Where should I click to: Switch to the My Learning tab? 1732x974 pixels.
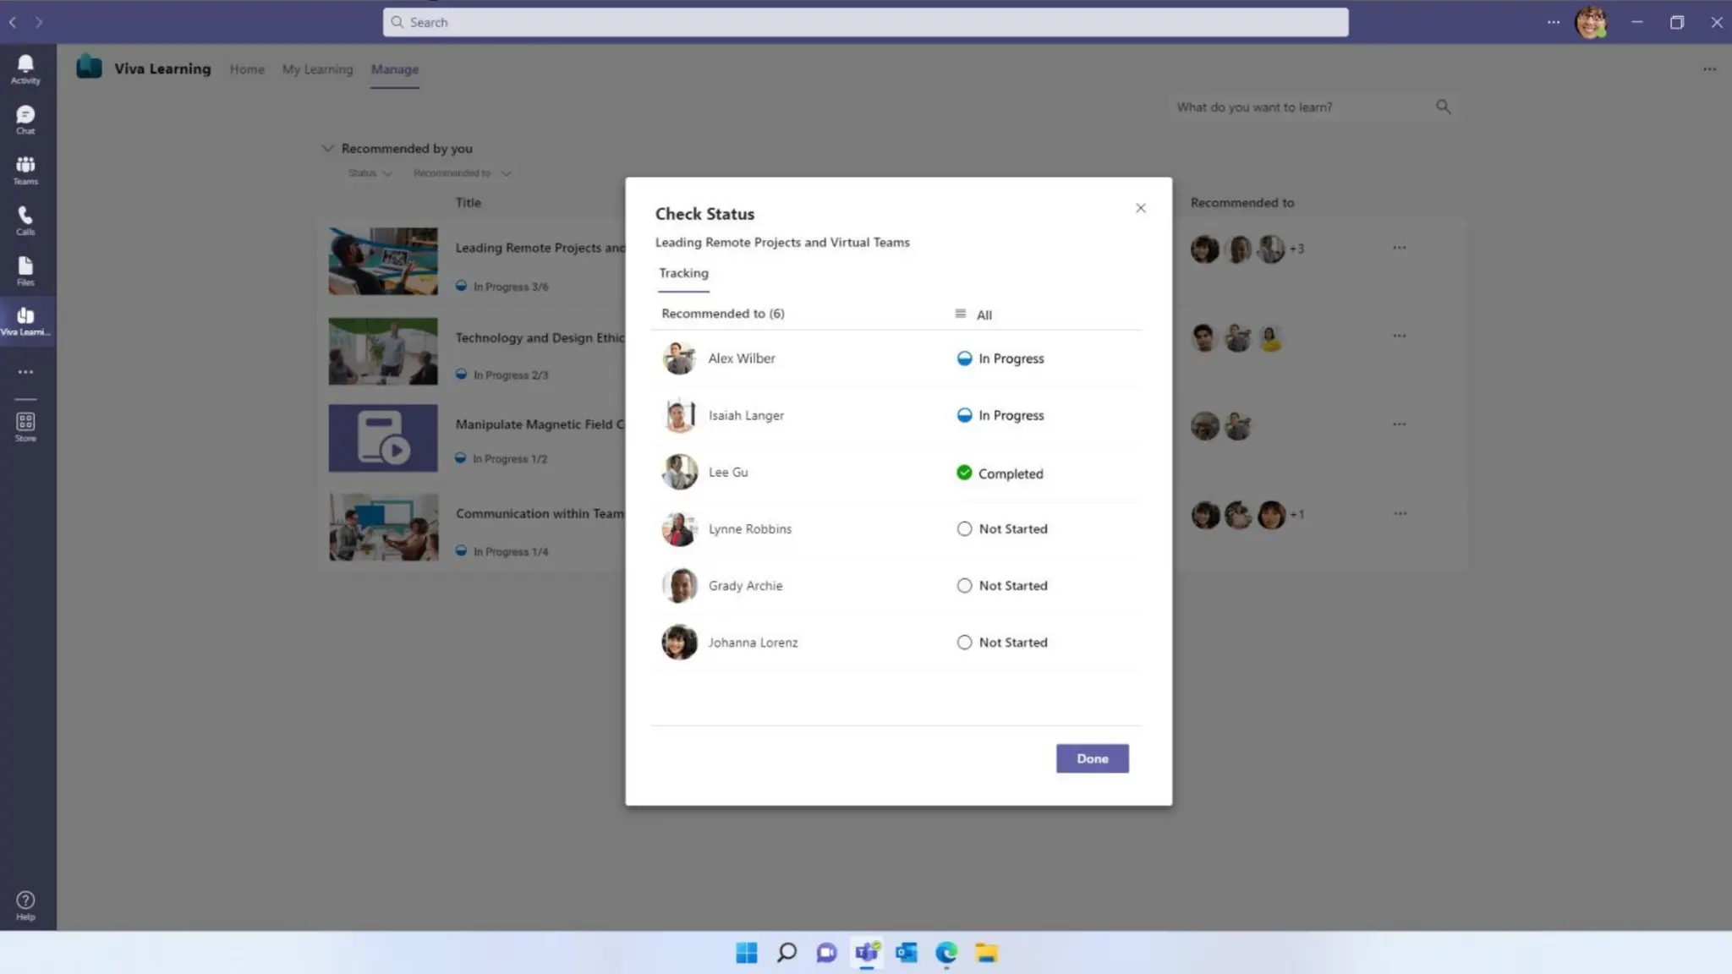pyautogui.click(x=317, y=69)
